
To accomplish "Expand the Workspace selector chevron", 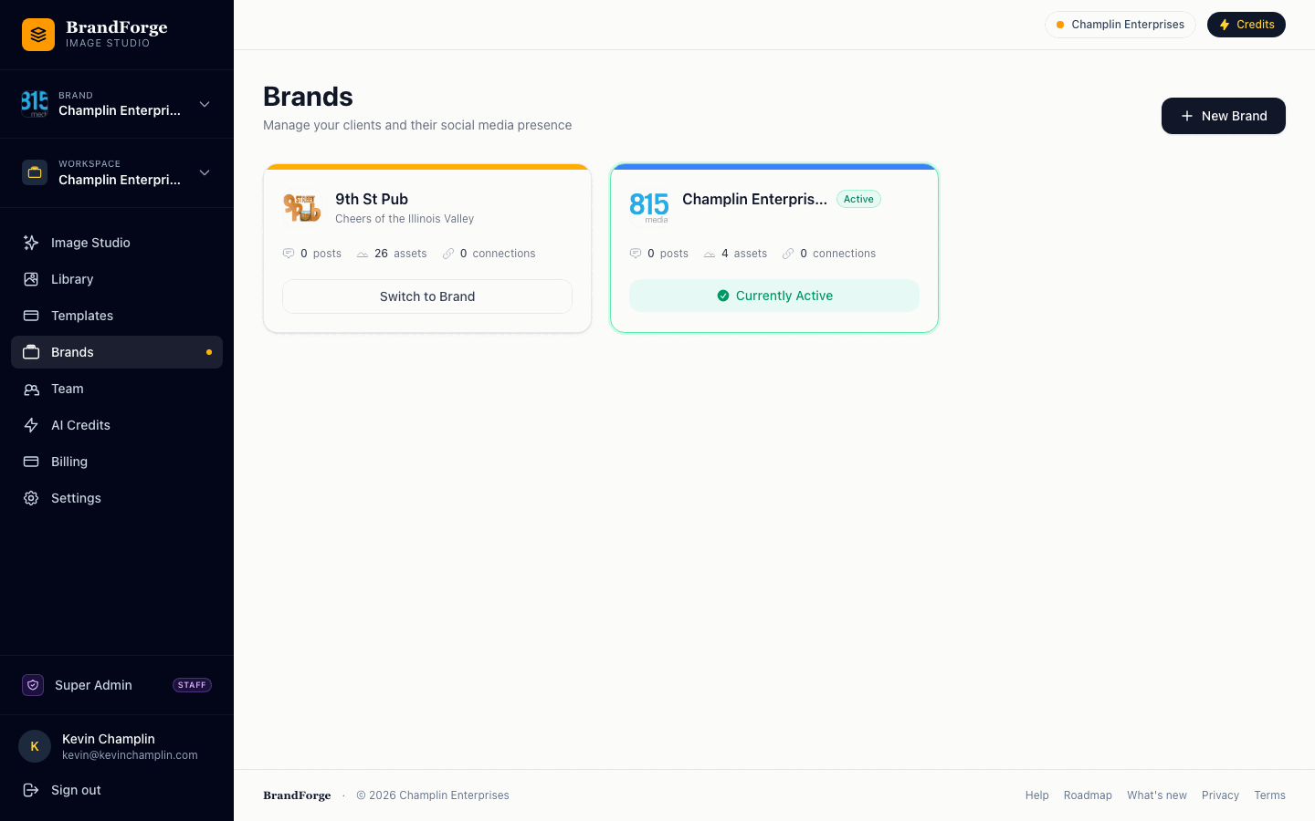I will 205,172.
